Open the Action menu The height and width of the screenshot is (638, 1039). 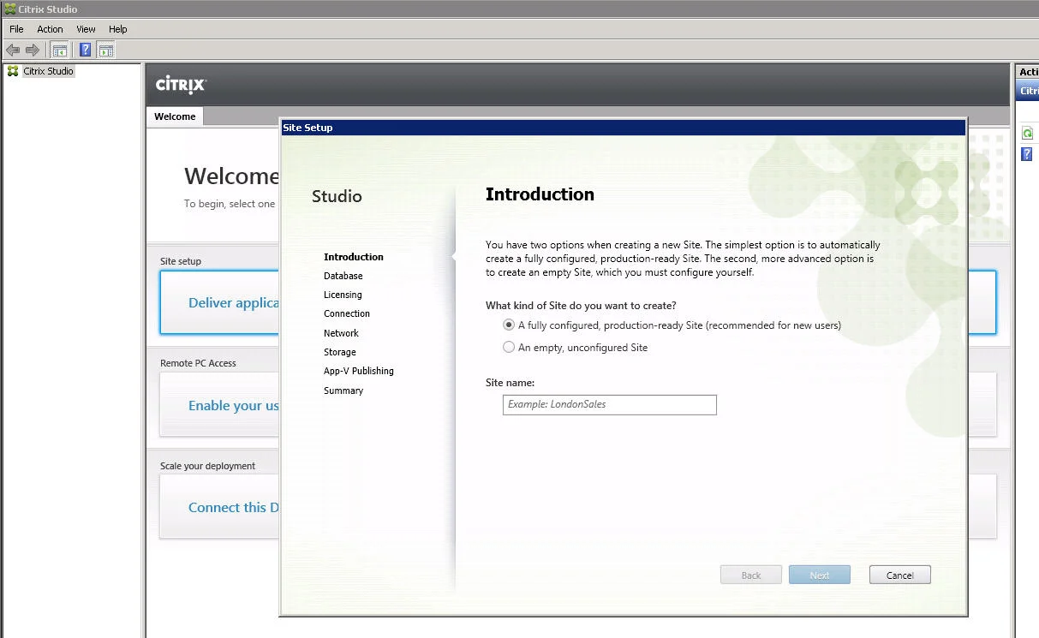50,29
